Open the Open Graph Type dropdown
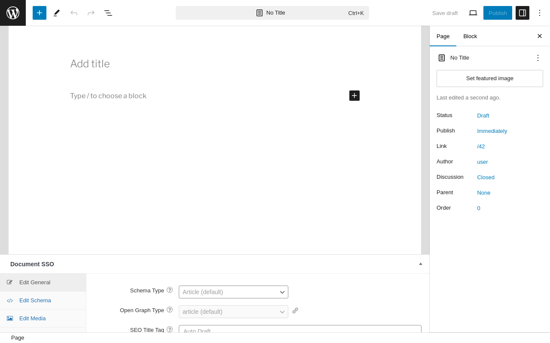550x343 pixels. coord(233,312)
